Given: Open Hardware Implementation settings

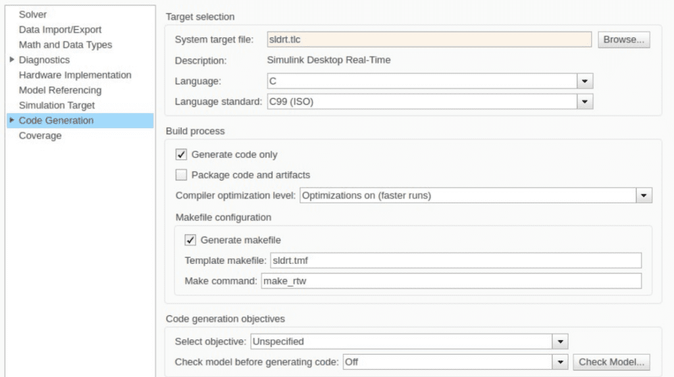Looking at the screenshot, I should (x=75, y=75).
